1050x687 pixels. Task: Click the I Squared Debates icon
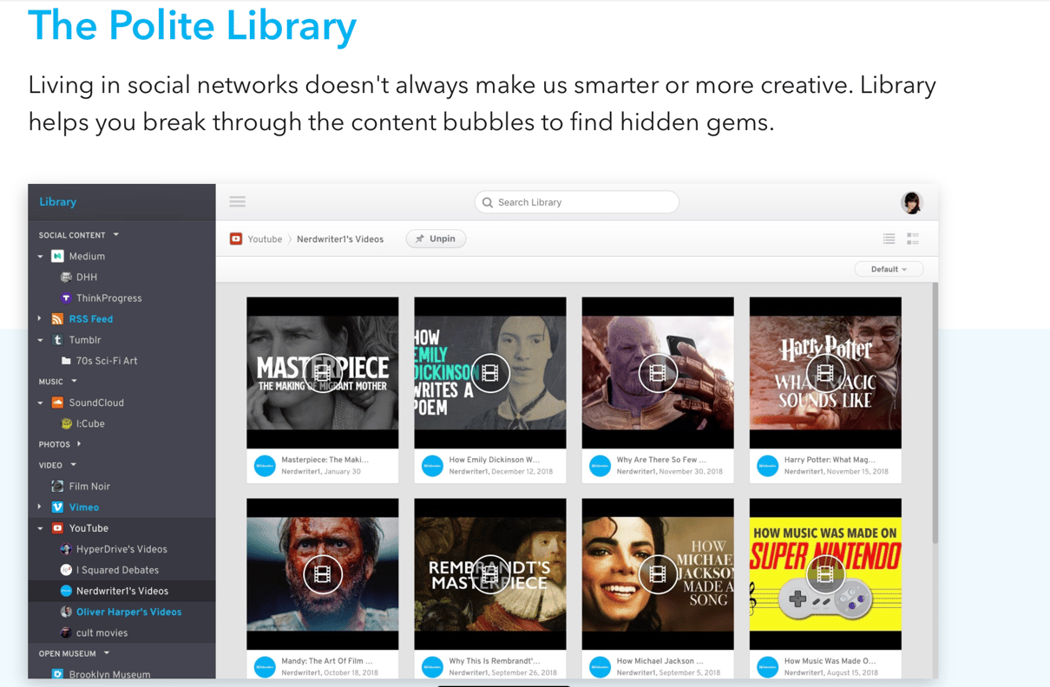coord(66,570)
